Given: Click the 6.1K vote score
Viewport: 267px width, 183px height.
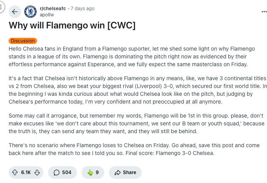Looking at the screenshot, I should point(26,172).
